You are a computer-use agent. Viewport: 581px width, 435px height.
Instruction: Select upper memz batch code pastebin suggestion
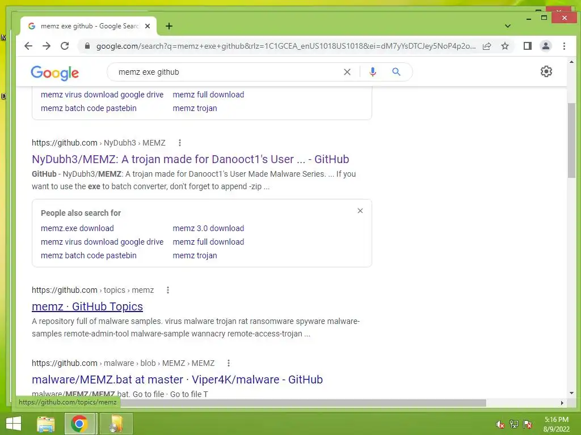tap(89, 108)
